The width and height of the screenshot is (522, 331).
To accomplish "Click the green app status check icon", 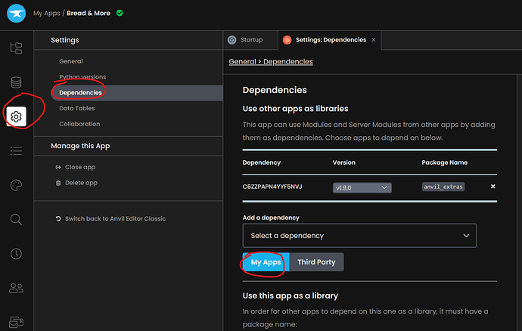I will pyautogui.click(x=120, y=13).
